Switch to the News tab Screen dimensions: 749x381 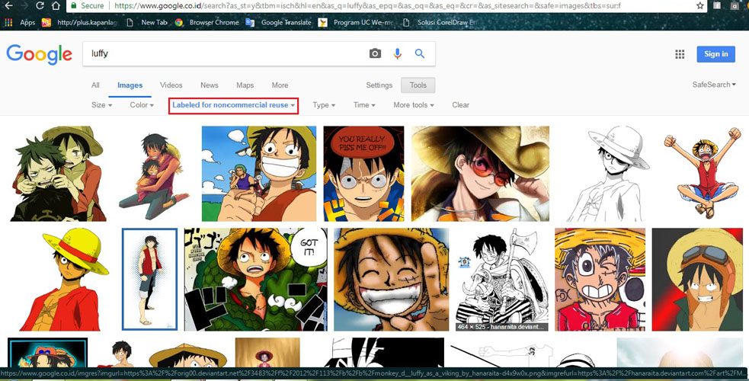[210, 85]
